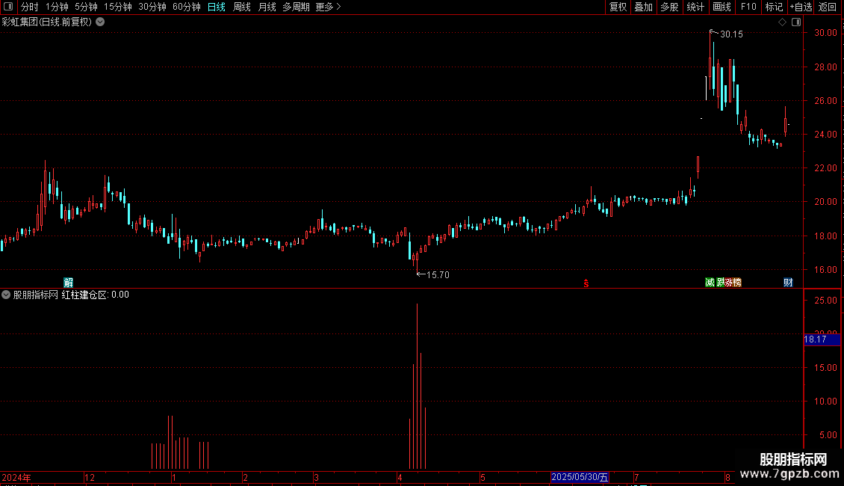Click the 跌 marker icon
Image resolution: width=844 pixels, height=486 pixels.
coord(720,283)
